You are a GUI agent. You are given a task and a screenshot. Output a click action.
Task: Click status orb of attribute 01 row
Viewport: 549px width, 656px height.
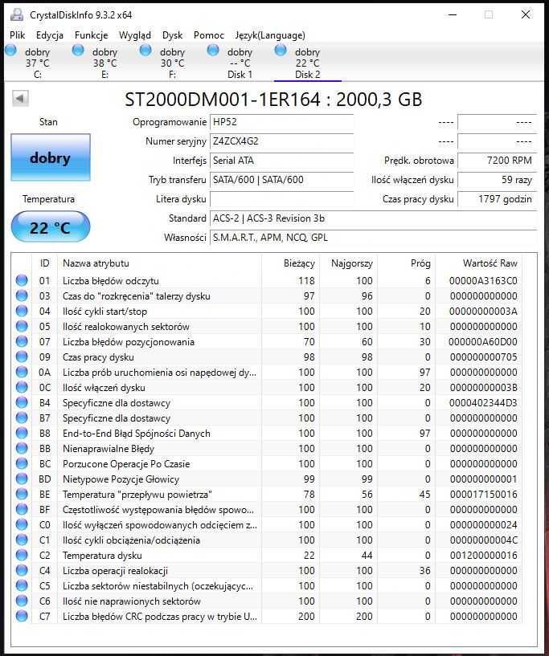[x=22, y=280]
